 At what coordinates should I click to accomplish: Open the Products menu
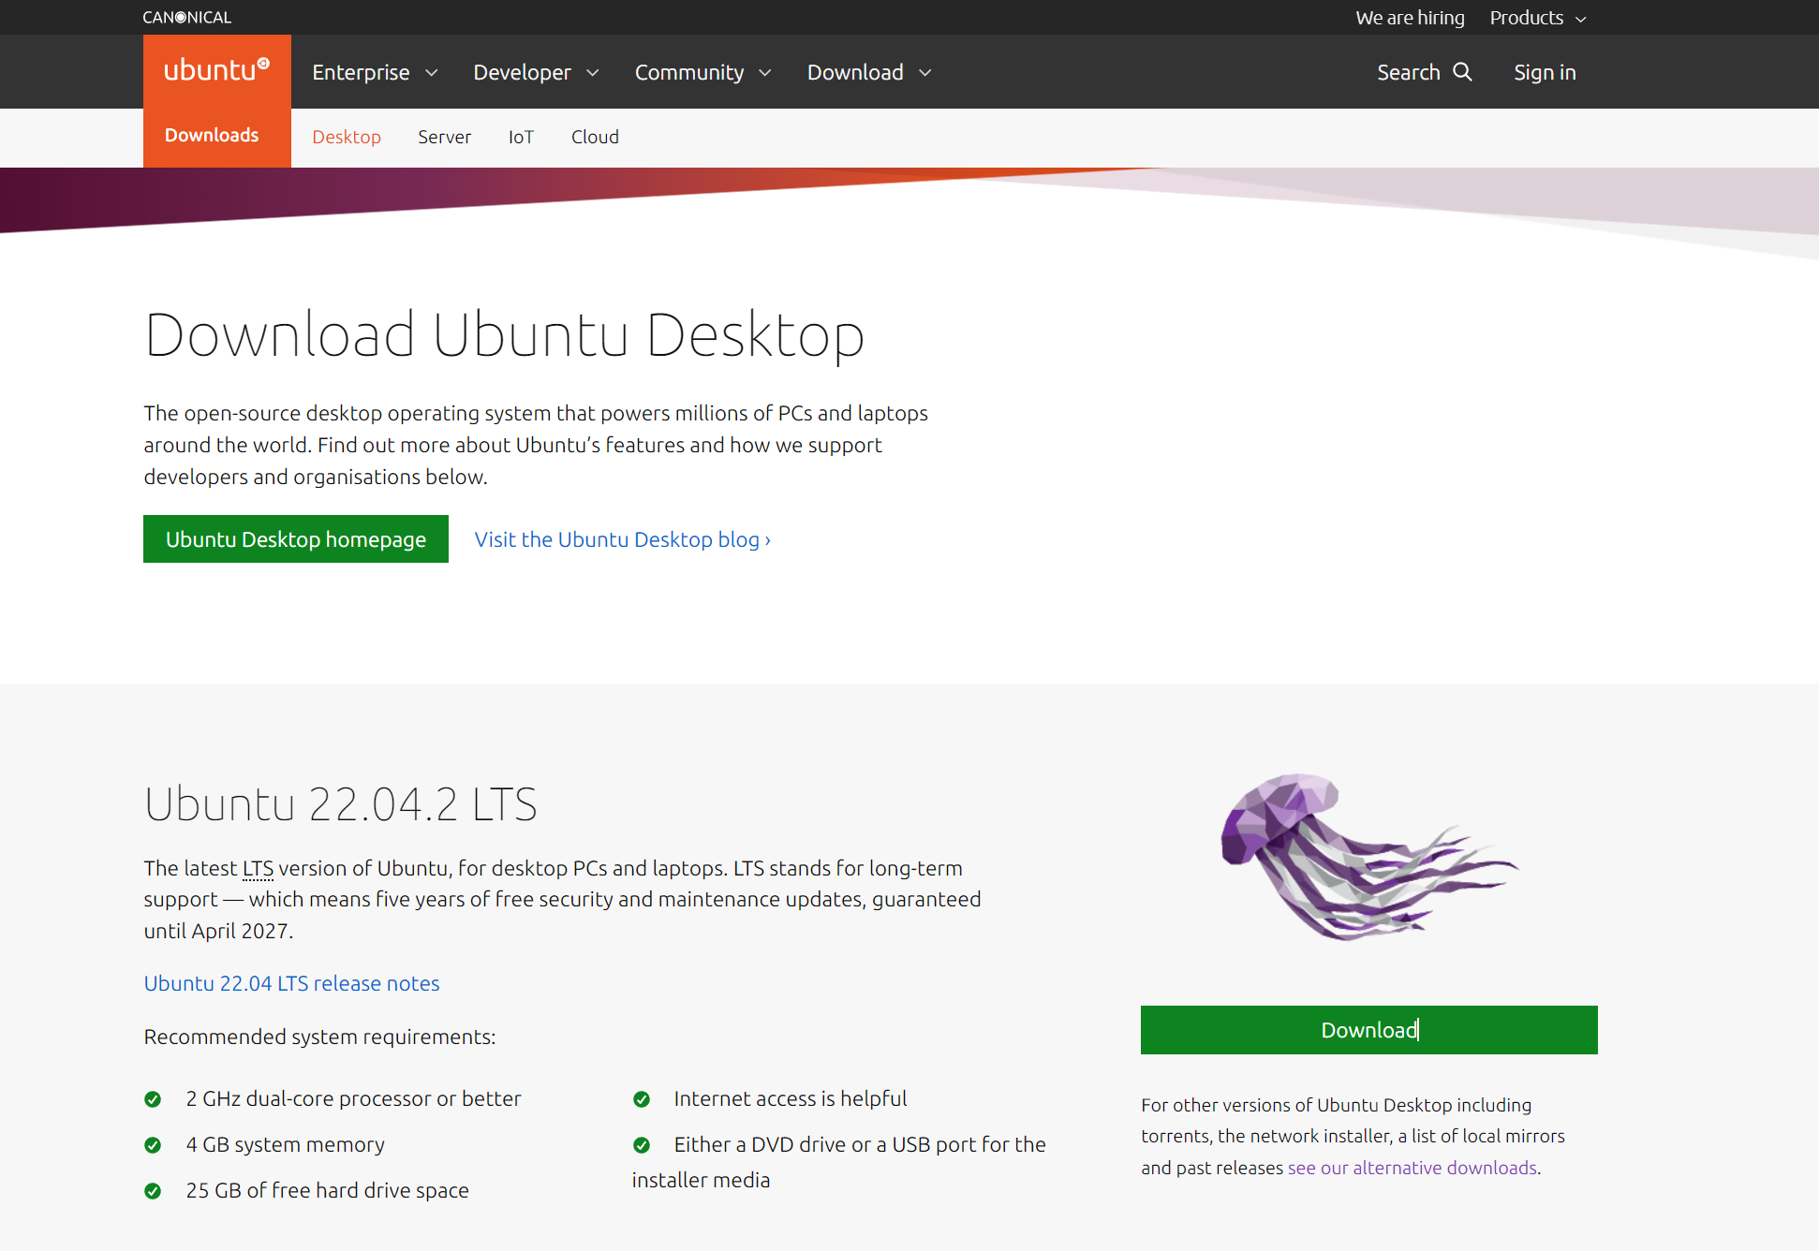1538,18
